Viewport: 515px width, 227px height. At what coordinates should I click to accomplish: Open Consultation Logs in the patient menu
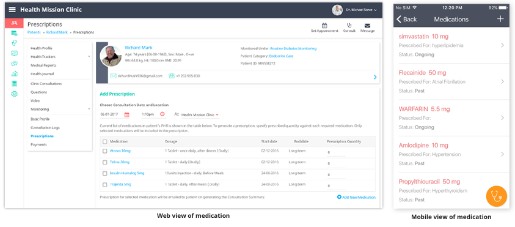coord(45,128)
